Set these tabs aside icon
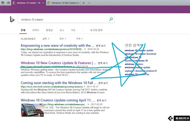Viewport: 190px width, 121px height. (x=8, y=3)
